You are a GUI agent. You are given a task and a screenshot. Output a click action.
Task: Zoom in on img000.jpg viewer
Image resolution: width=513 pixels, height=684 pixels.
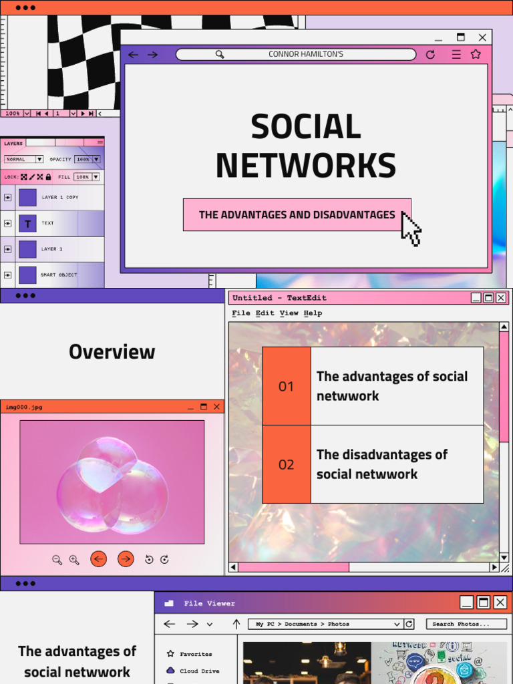point(74,560)
